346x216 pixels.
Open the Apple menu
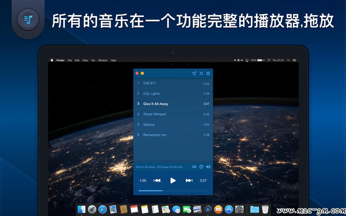point(52,60)
